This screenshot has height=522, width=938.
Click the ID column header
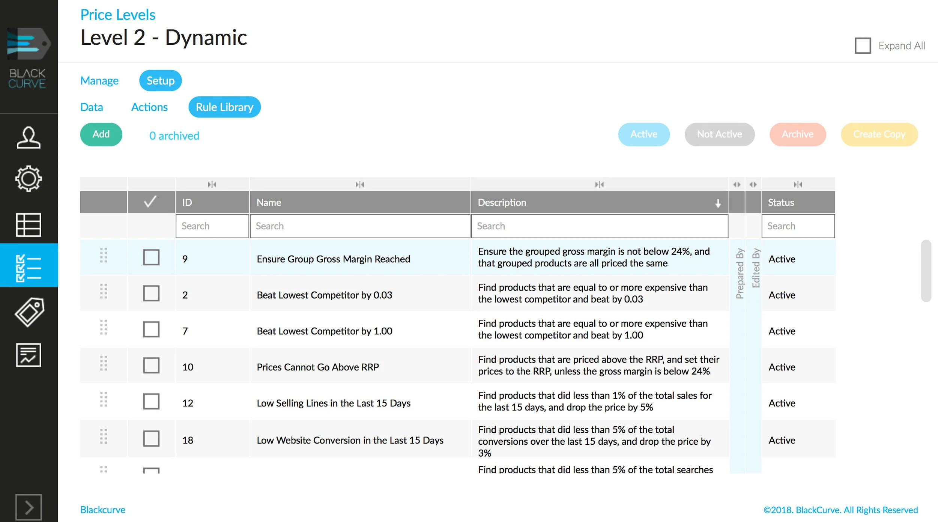point(212,202)
